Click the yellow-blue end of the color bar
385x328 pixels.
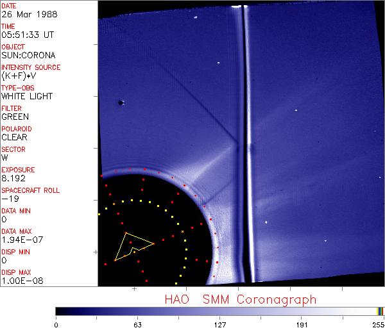point(380,311)
